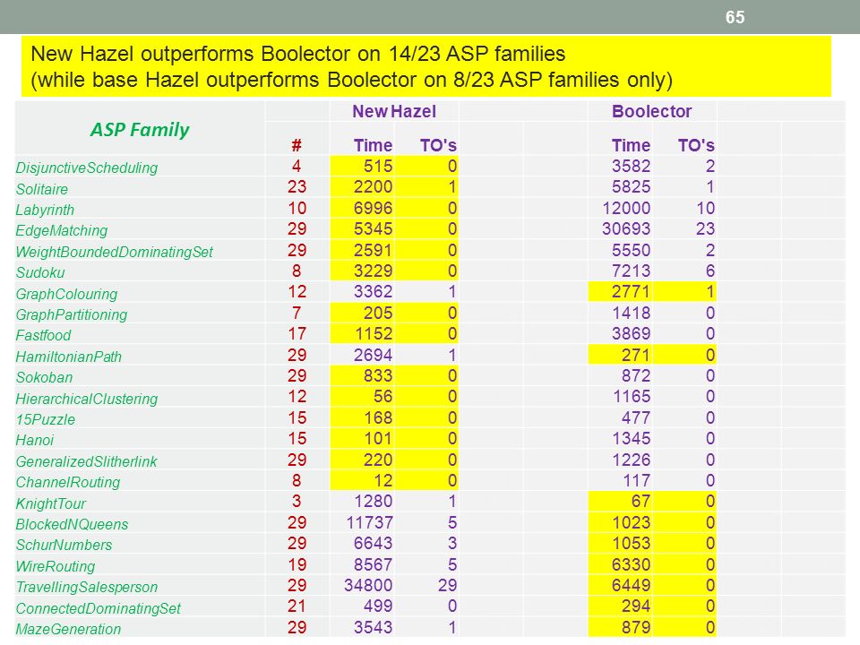Click the # column header
This screenshot has width=860, height=645.
click(x=297, y=145)
